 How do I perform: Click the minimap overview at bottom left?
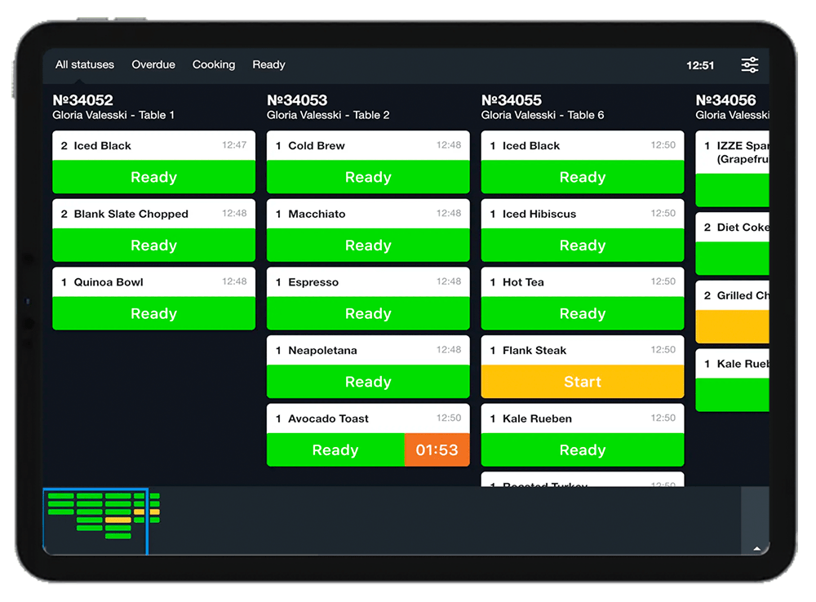click(x=95, y=522)
